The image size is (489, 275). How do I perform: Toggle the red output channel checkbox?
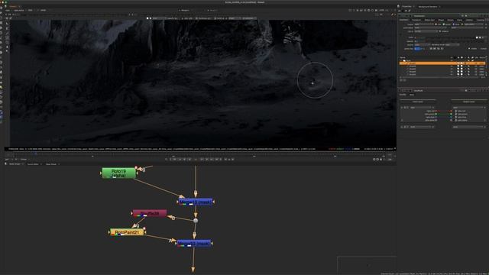436,24
